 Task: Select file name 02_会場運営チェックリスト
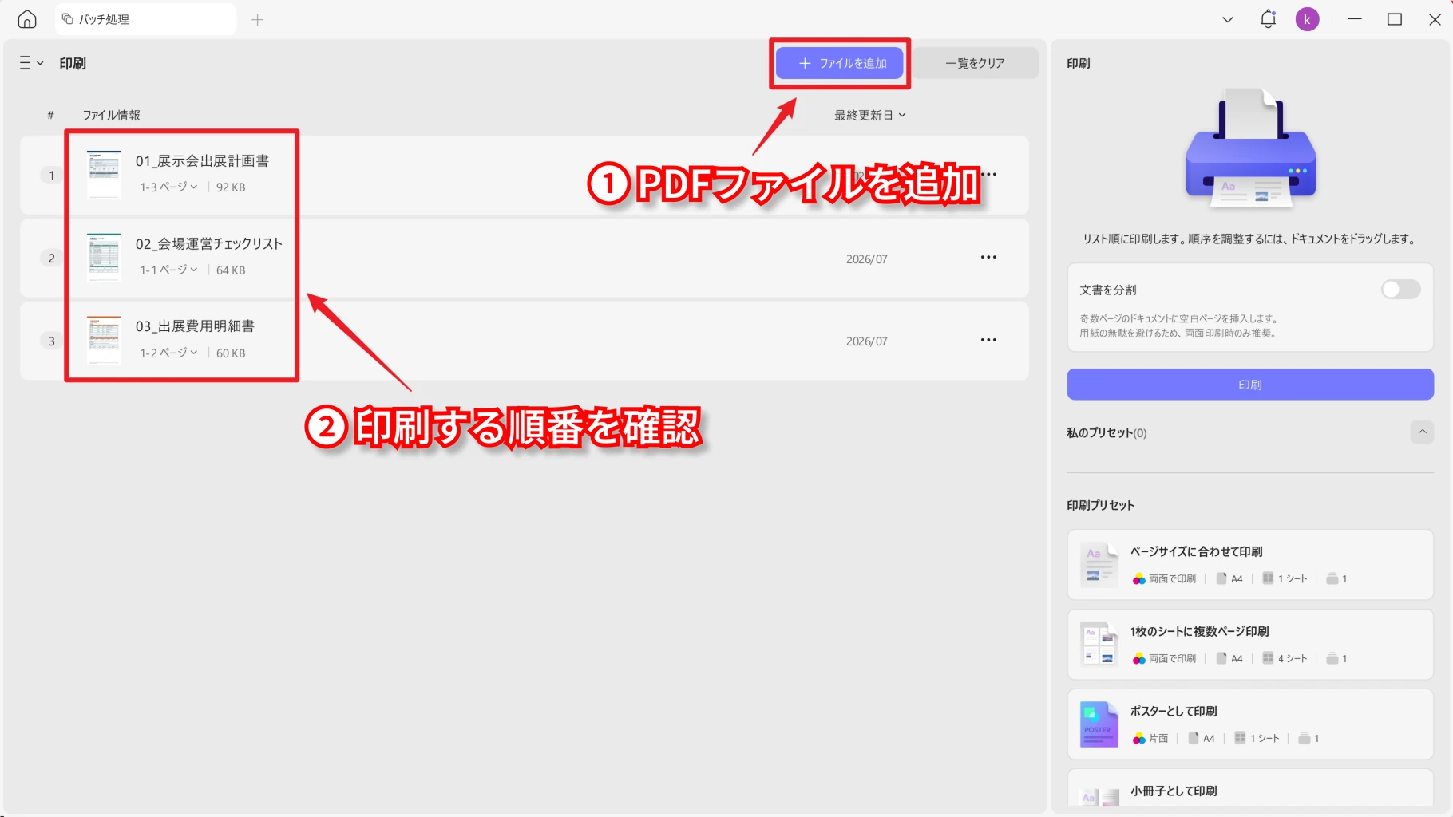[x=209, y=244]
